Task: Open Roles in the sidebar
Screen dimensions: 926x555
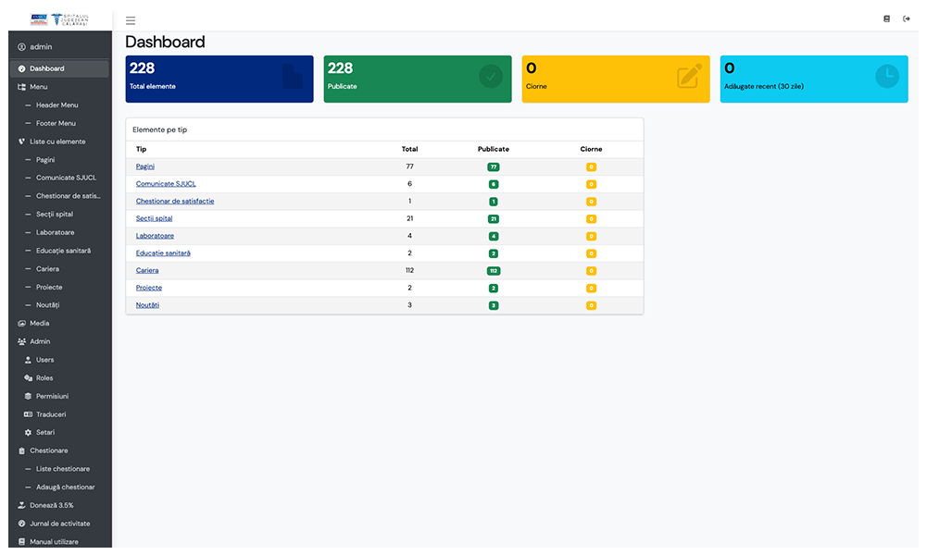Action: point(59,378)
